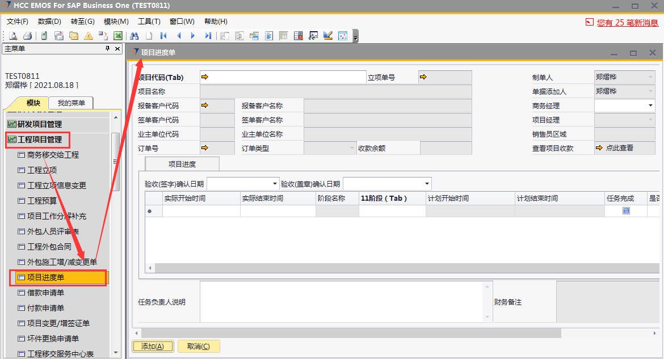Open the 模块(M) menu

click(x=116, y=22)
